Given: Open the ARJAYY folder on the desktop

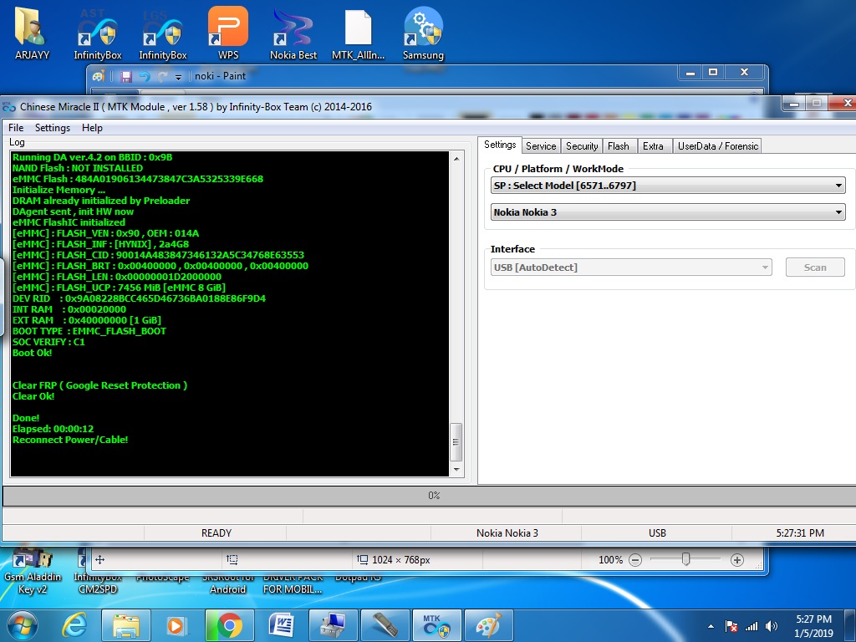Looking at the screenshot, I should pyautogui.click(x=32, y=33).
